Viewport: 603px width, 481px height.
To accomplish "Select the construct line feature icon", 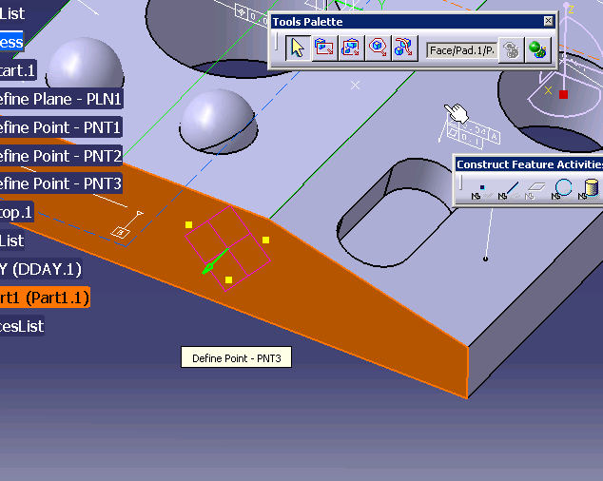I will pyautogui.click(x=509, y=188).
